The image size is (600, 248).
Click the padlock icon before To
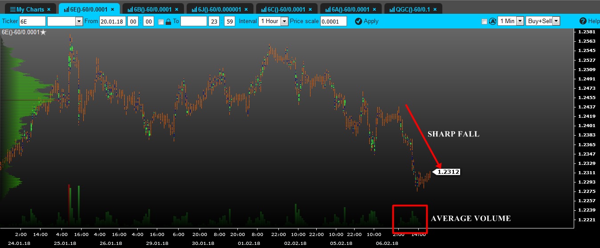(x=168, y=21)
